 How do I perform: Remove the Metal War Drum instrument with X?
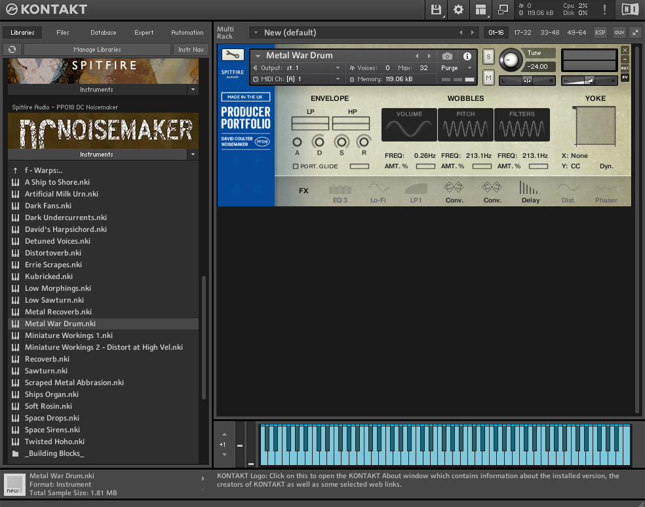coord(625,50)
